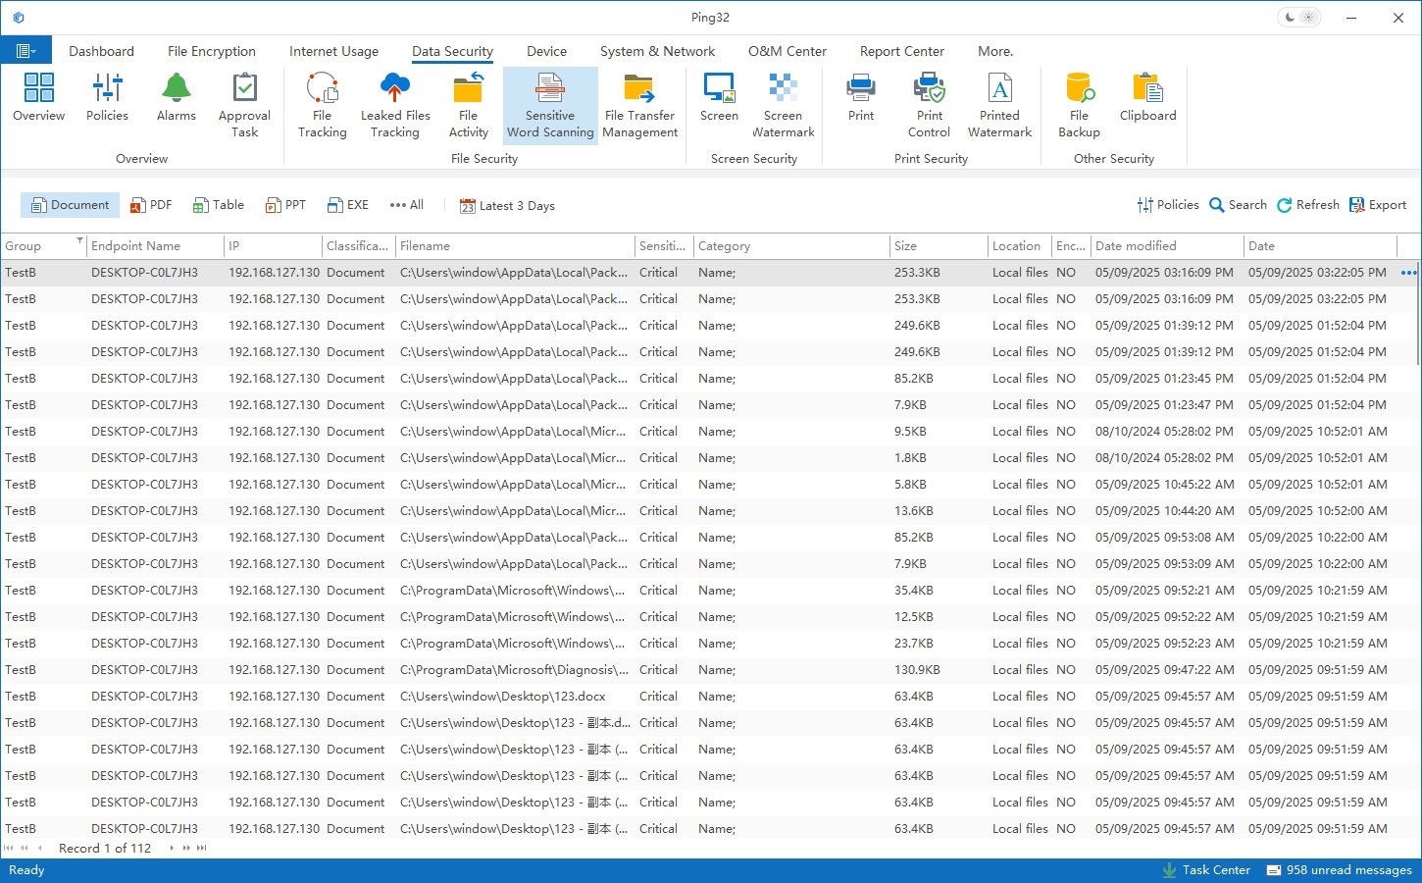This screenshot has height=883, width=1422.
Task: Open the File Backup tool
Action: (1079, 105)
